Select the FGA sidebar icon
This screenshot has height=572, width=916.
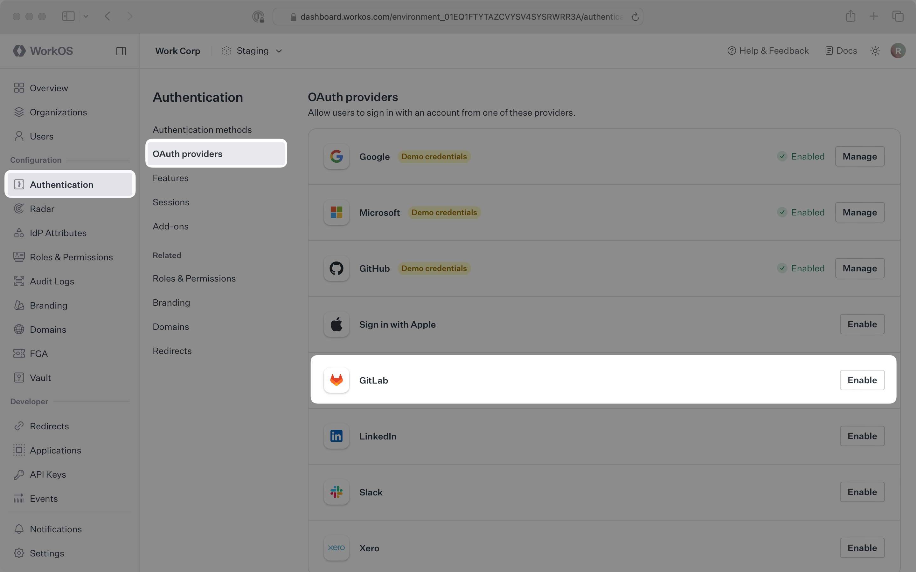[x=19, y=353]
